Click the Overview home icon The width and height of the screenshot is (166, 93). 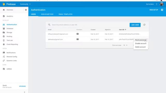(4, 10)
